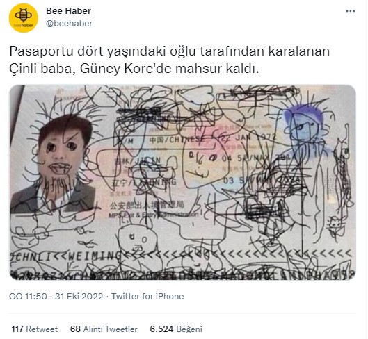This screenshot has width=368, height=339.
Task: View the 6.524 Beğeni list
Action: (176, 329)
